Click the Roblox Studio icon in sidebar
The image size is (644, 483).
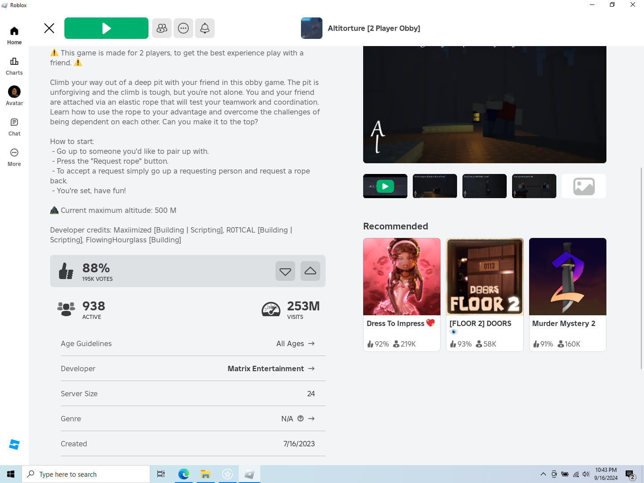[x=14, y=444]
